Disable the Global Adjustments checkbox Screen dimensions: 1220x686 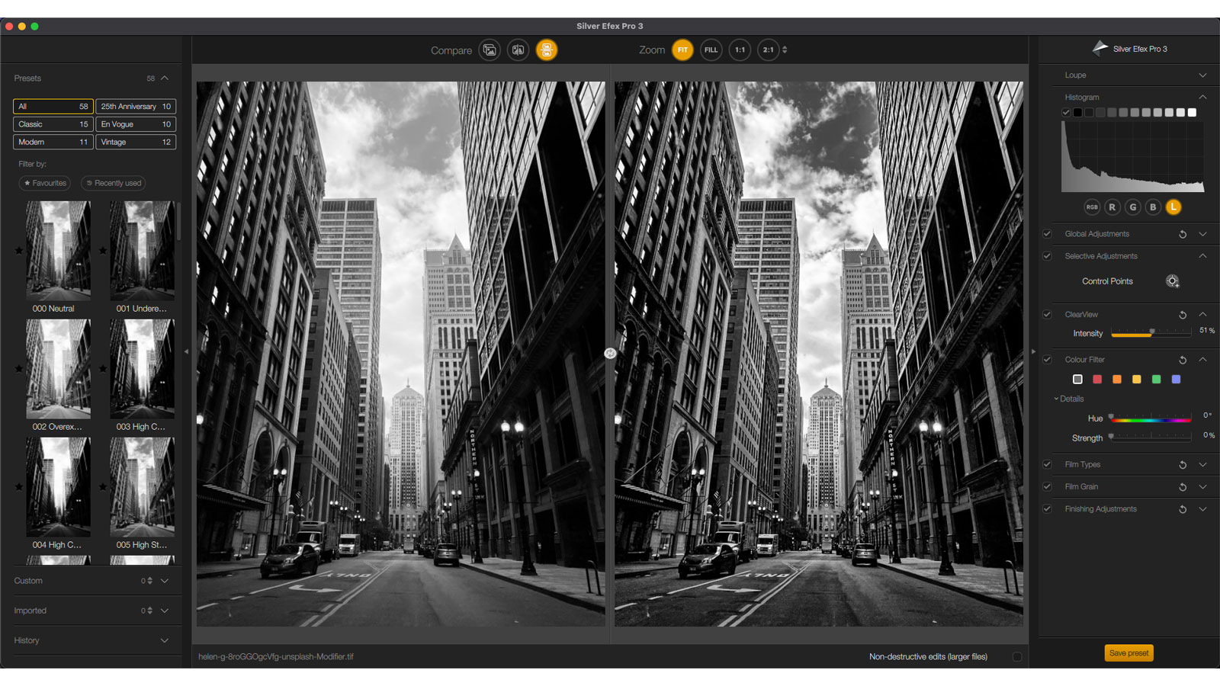[x=1048, y=234]
